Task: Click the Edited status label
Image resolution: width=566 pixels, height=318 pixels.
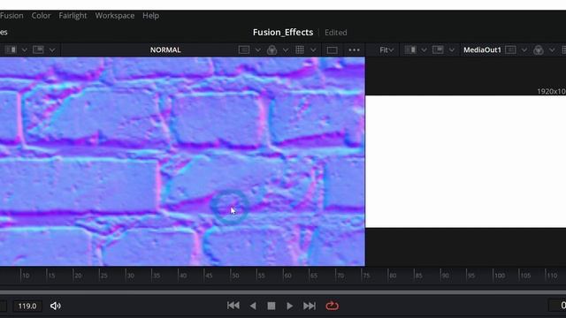Action: (x=336, y=33)
